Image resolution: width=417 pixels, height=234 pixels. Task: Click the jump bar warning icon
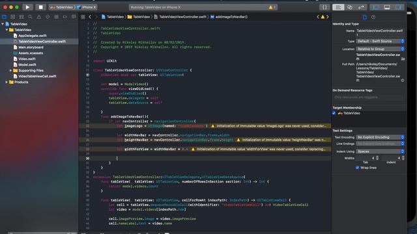coord(323,17)
